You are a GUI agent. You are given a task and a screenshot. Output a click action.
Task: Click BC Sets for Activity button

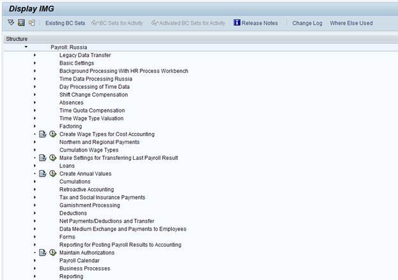point(118,23)
